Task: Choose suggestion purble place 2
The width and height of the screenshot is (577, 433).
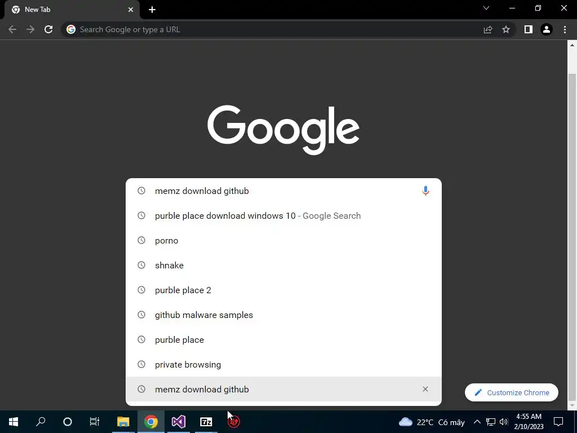Action: point(283,290)
